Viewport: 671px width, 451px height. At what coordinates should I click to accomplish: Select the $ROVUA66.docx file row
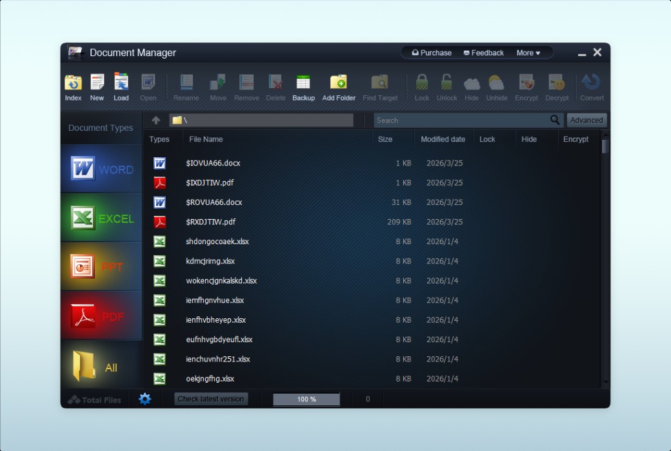[214, 202]
